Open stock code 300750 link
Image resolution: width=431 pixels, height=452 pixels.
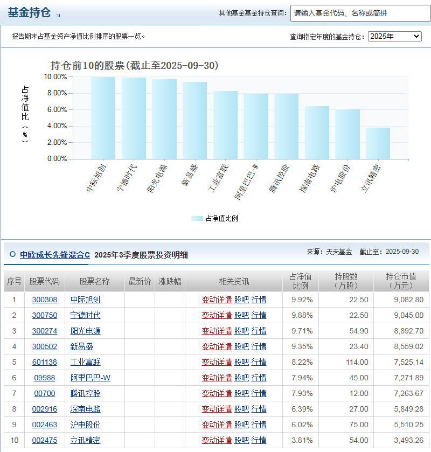click(x=44, y=315)
